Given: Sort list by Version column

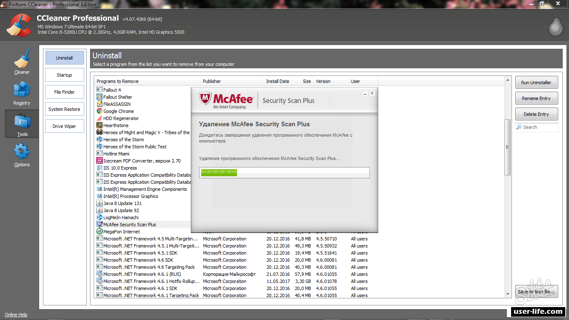Looking at the screenshot, I should pyautogui.click(x=331, y=81).
